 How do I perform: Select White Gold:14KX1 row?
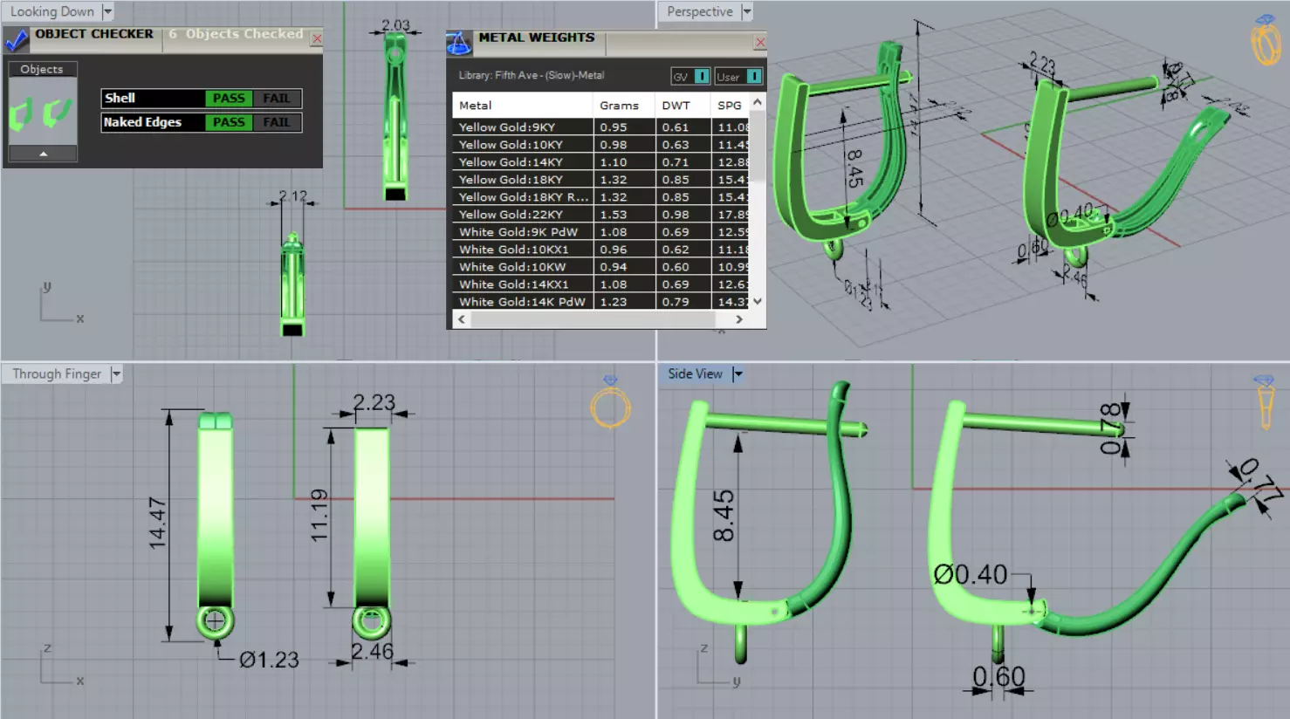pos(600,284)
